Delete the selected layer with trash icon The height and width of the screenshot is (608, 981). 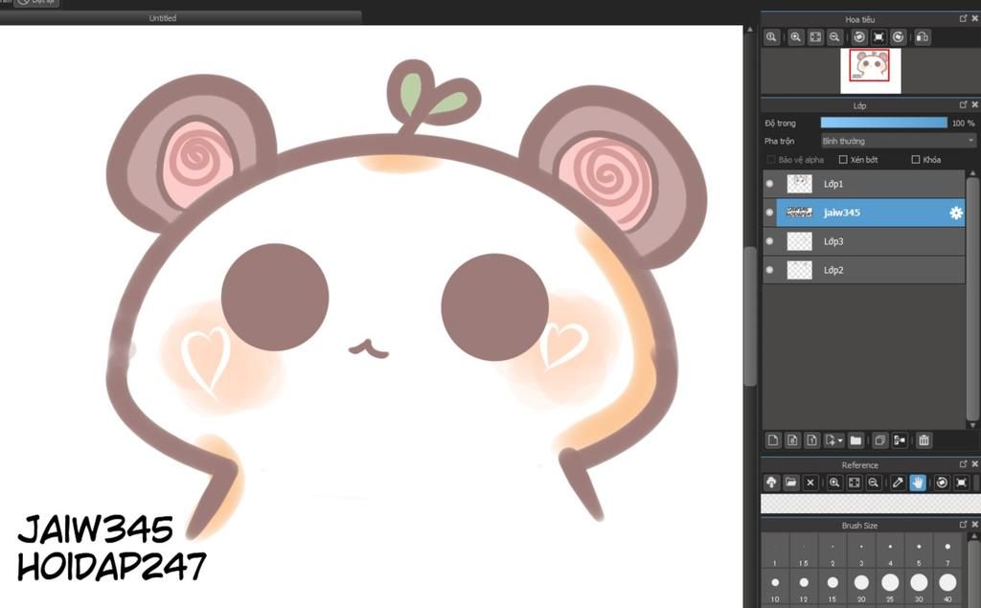pyautogui.click(x=924, y=440)
